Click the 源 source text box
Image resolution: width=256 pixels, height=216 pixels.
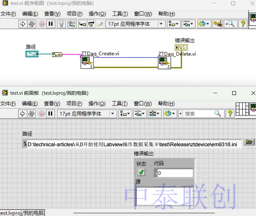(x=165, y=196)
